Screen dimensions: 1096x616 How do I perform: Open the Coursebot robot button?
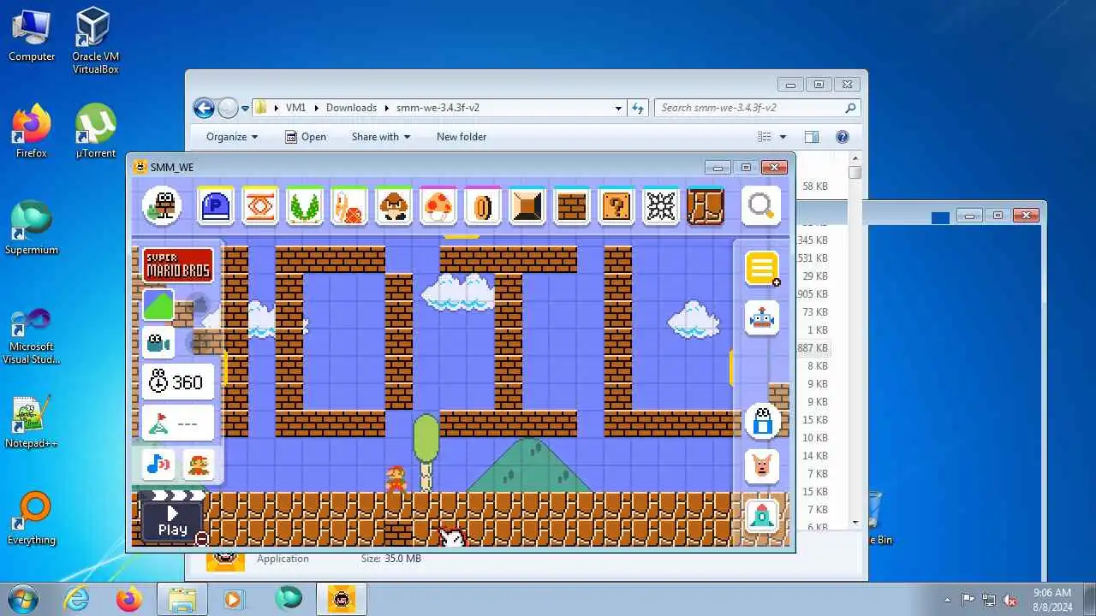click(x=761, y=319)
